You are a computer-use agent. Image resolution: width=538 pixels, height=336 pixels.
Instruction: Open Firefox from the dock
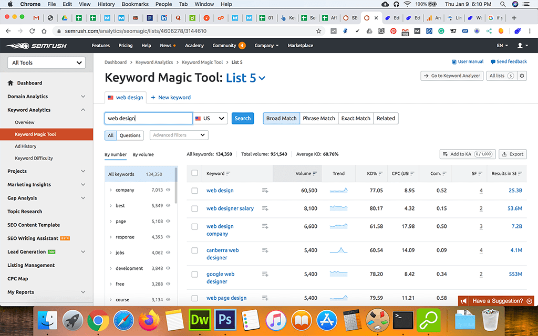click(149, 320)
